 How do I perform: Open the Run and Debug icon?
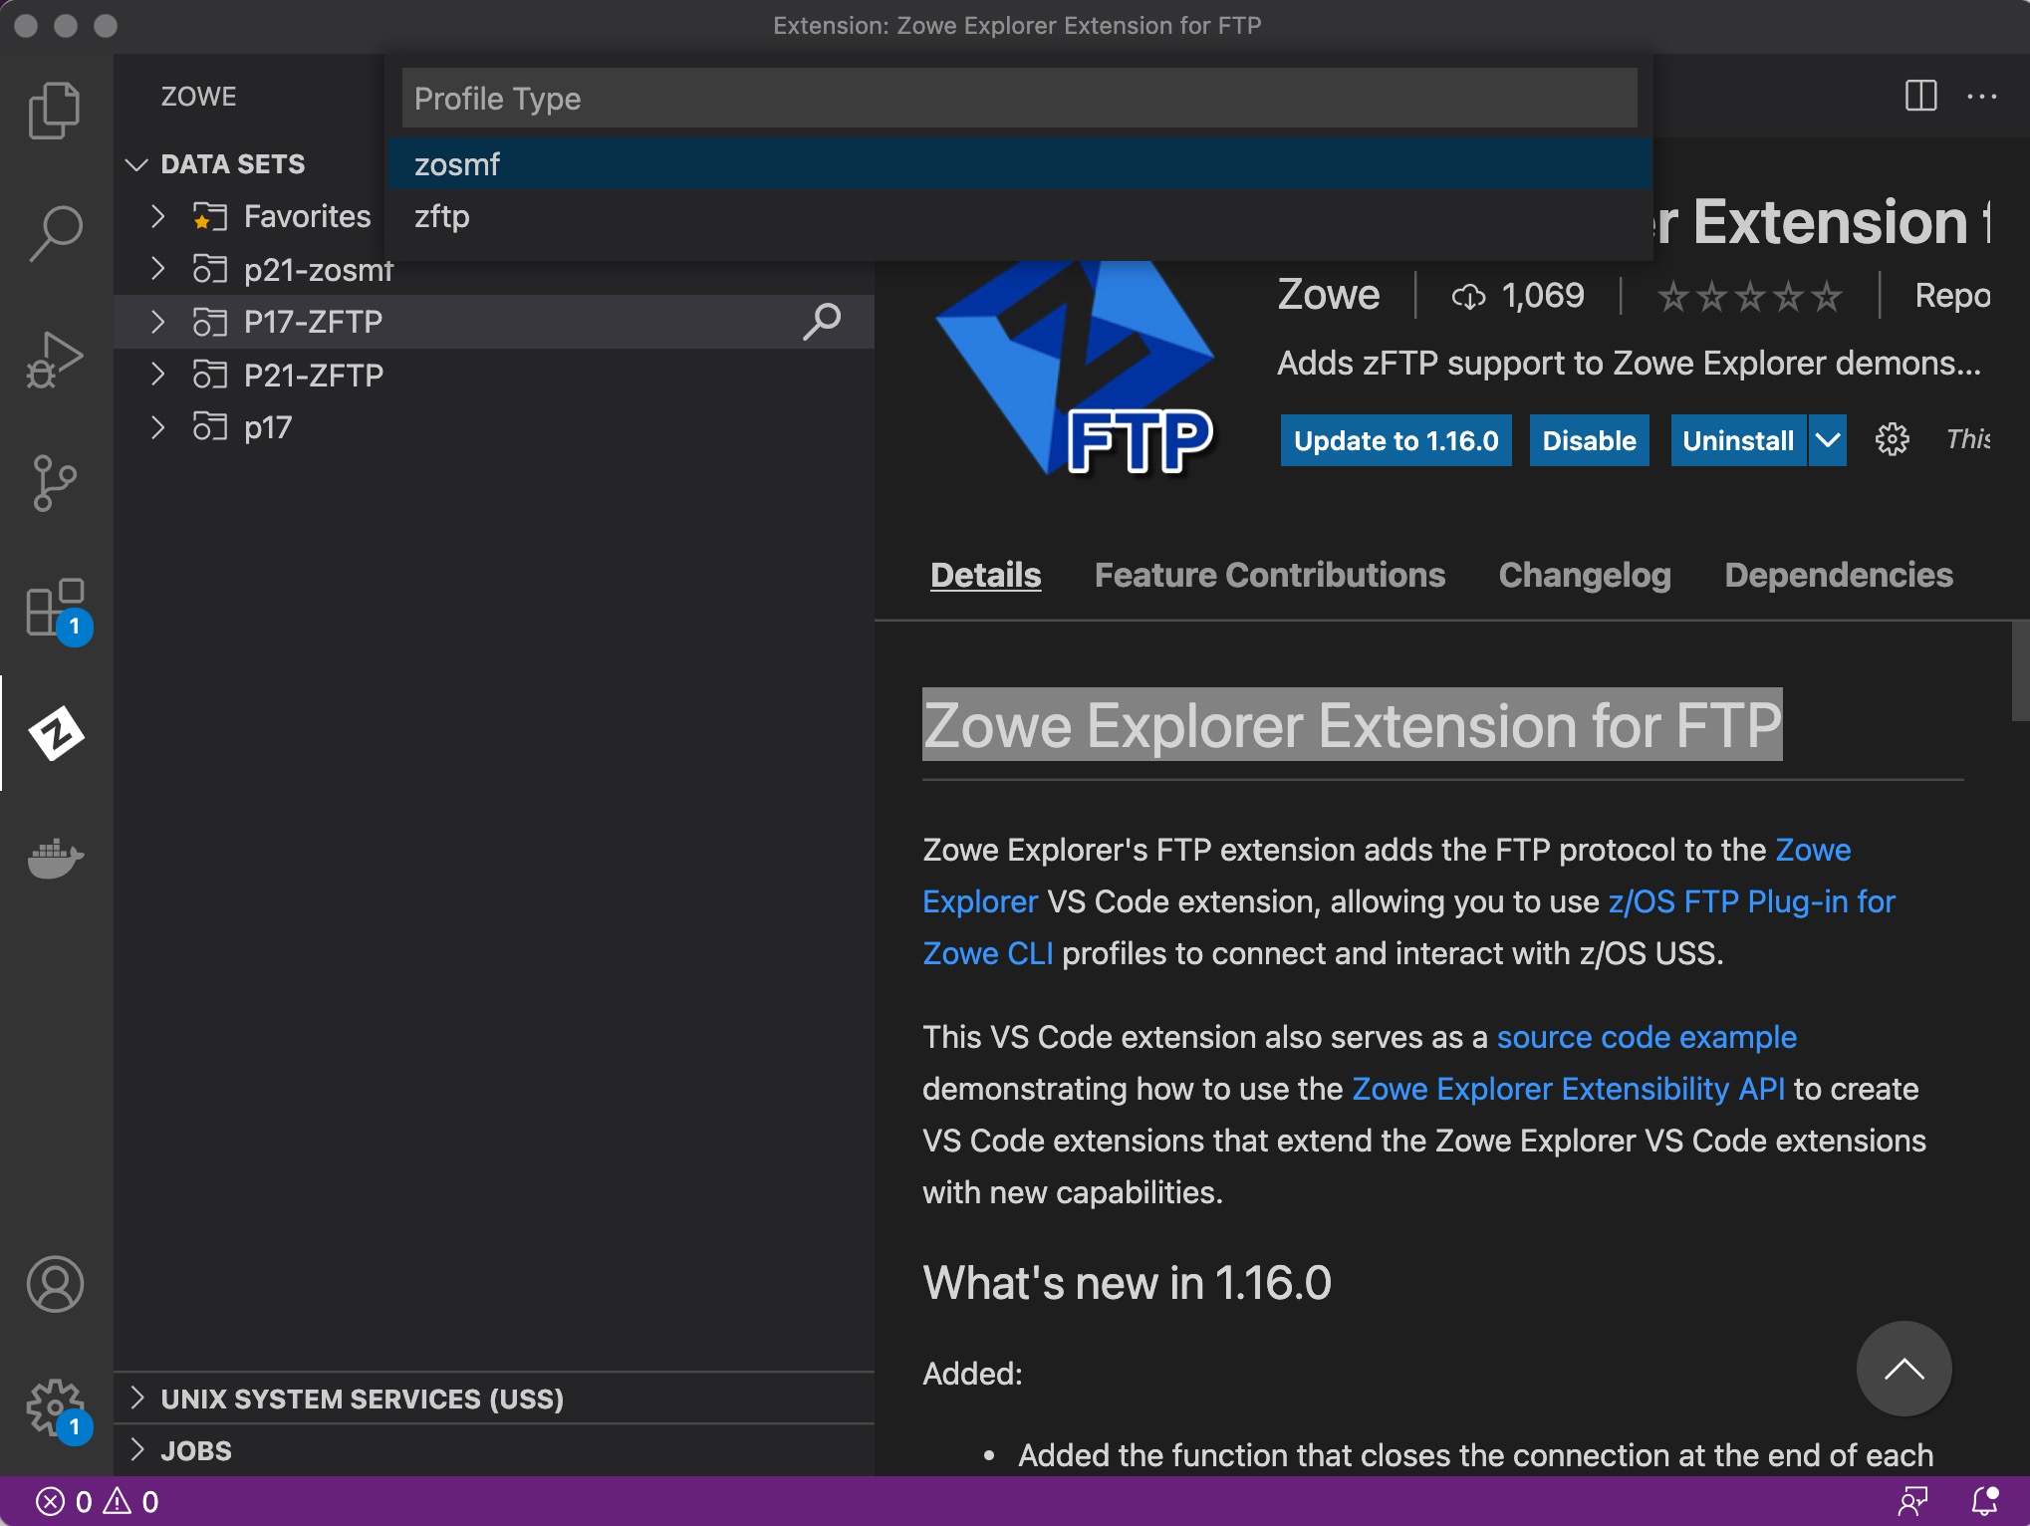(55, 360)
